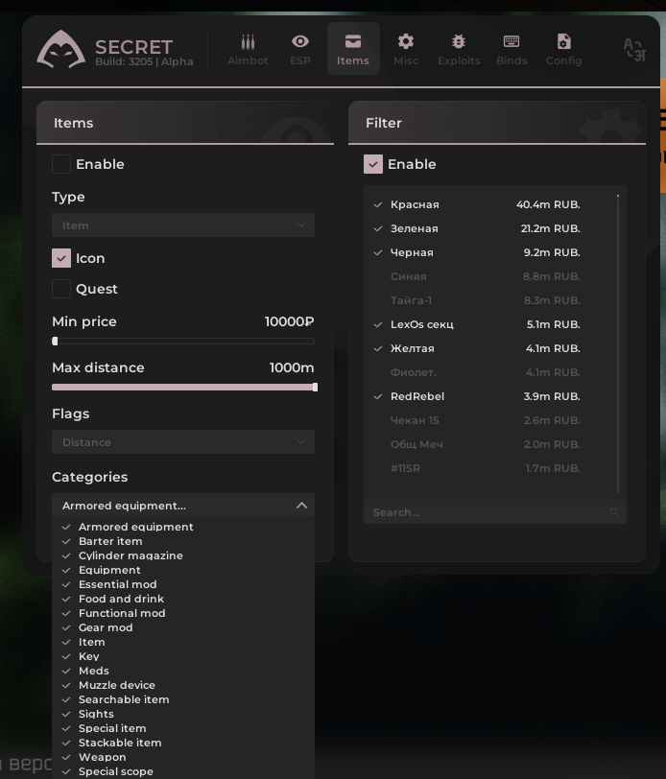Open the ESP tab label

(300, 60)
